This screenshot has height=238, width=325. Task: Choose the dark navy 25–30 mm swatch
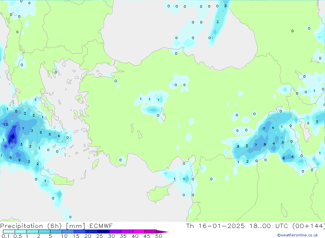pos(103,232)
